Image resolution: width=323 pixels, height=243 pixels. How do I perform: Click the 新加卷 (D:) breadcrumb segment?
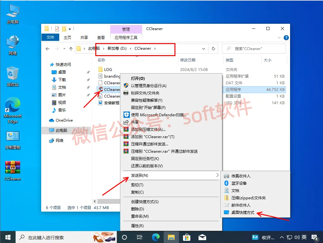117,48
